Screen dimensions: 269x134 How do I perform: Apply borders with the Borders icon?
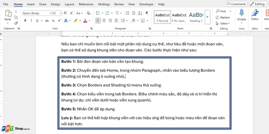pyautogui.click(x=143, y=21)
